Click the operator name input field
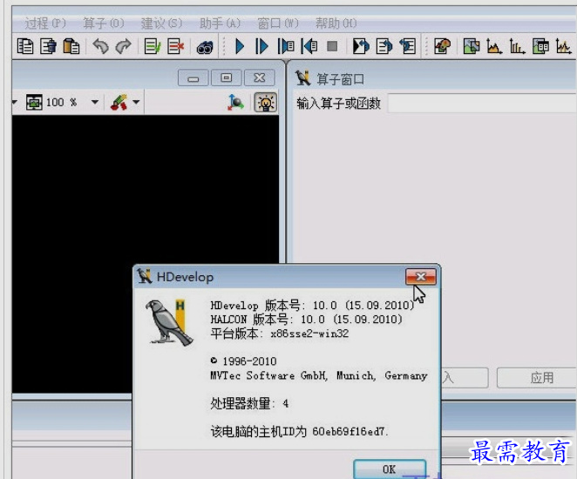 (482, 103)
